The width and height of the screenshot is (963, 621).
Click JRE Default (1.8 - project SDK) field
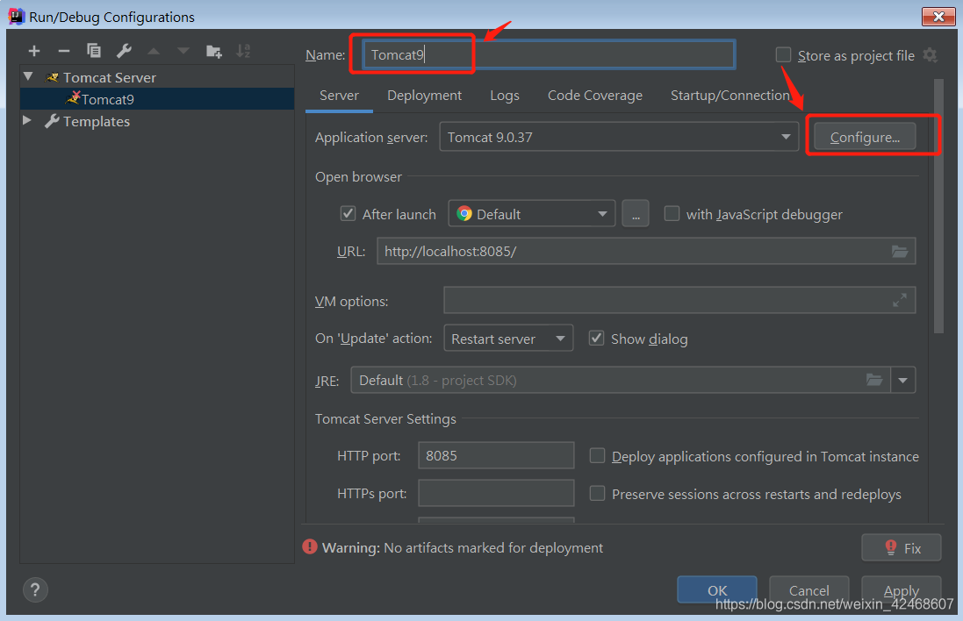(621, 380)
